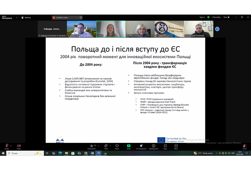Click the Sign in link
The image size is (251, 170).
pyautogui.click(x=202, y=17)
